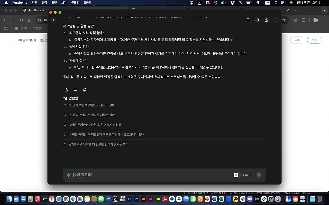Open ChatGPT from the Dock

[x=264, y=199]
